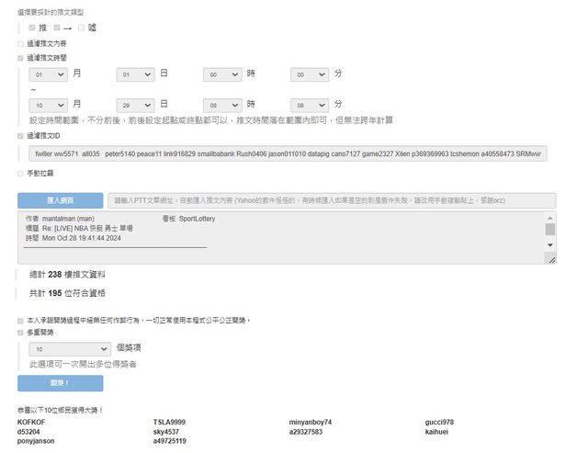Open the end day dropdown showing 29
Image resolution: width=588 pixels, height=453 pixels.
[135, 105]
